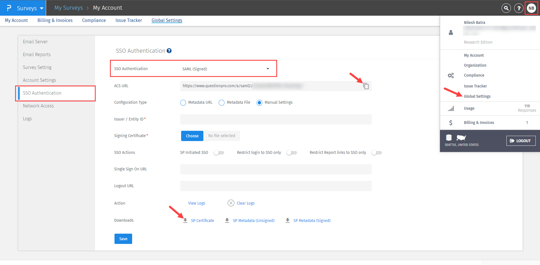Open Logs in sidebar
Screen dimensions: 540x265
coord(27,119)
